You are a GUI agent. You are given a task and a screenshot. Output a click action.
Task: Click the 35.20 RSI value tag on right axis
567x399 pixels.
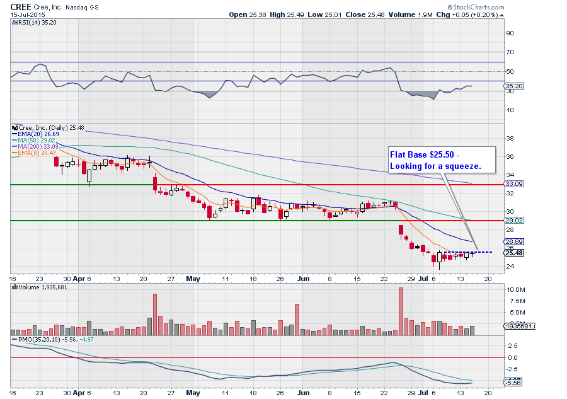(514, 86)
